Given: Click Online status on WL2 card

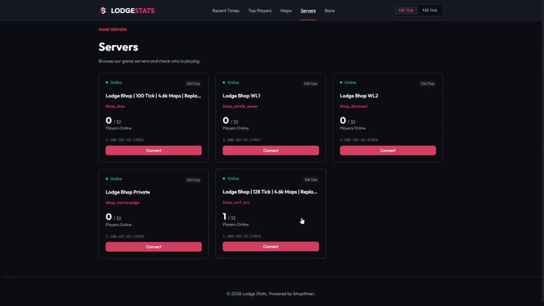Looking at the screenshot, I should [x=348, y=83].
